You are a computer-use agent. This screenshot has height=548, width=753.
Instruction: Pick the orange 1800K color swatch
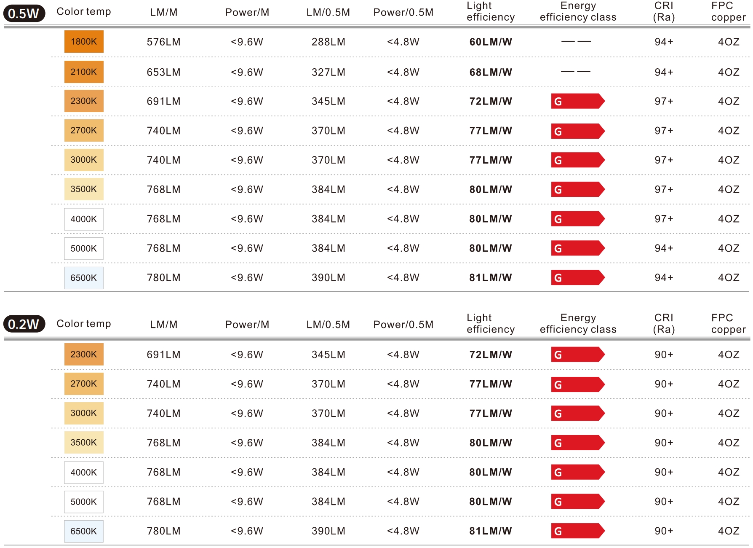point(84,42)
